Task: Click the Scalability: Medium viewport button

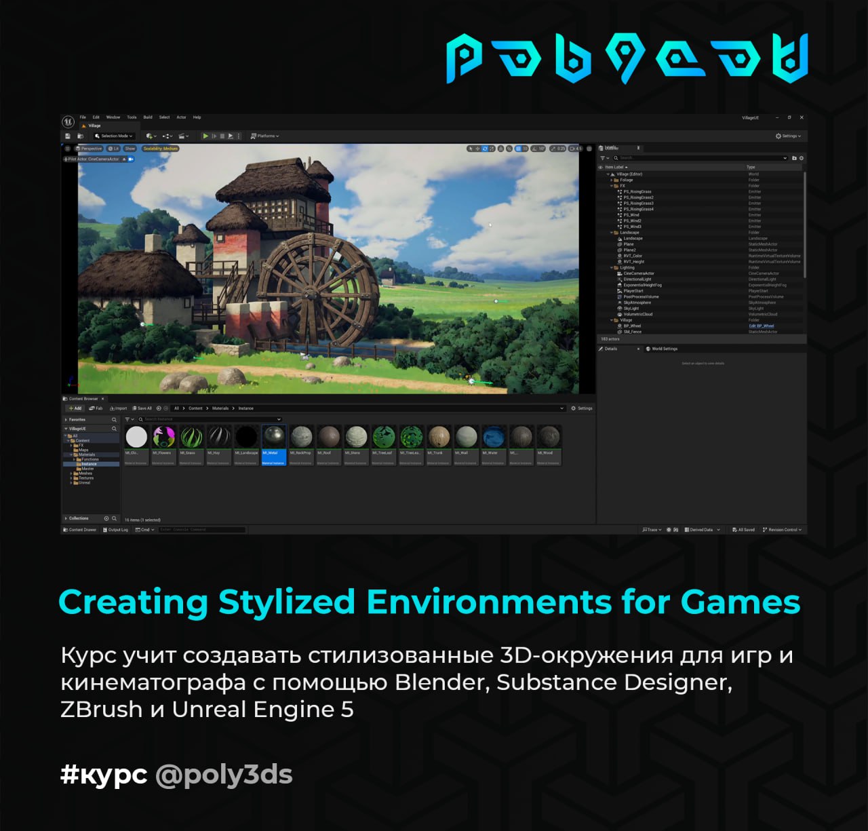Action: 160,149
